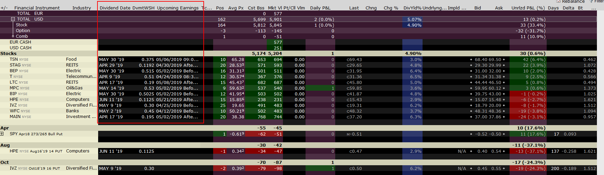The width and height of the screenshot is (604, 175).
Task: Click the Oct group header
Action: (5, 163)
